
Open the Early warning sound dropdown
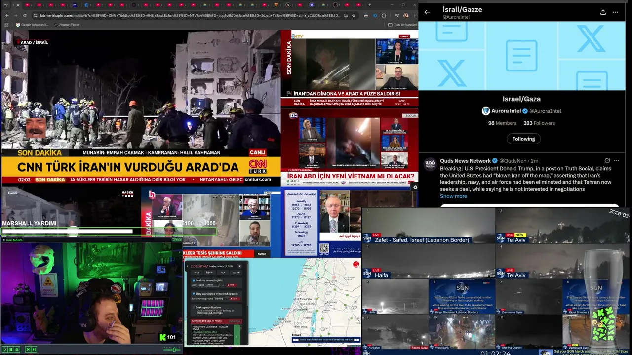(x=222, y=299)
